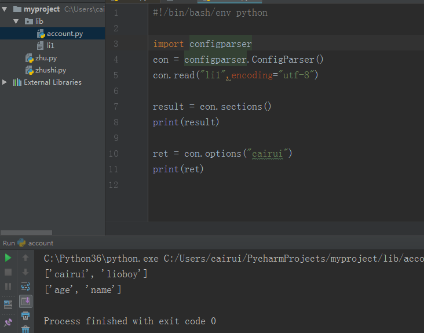
Task: Click 'print(result)' on line 8
Action: [186, 122]
